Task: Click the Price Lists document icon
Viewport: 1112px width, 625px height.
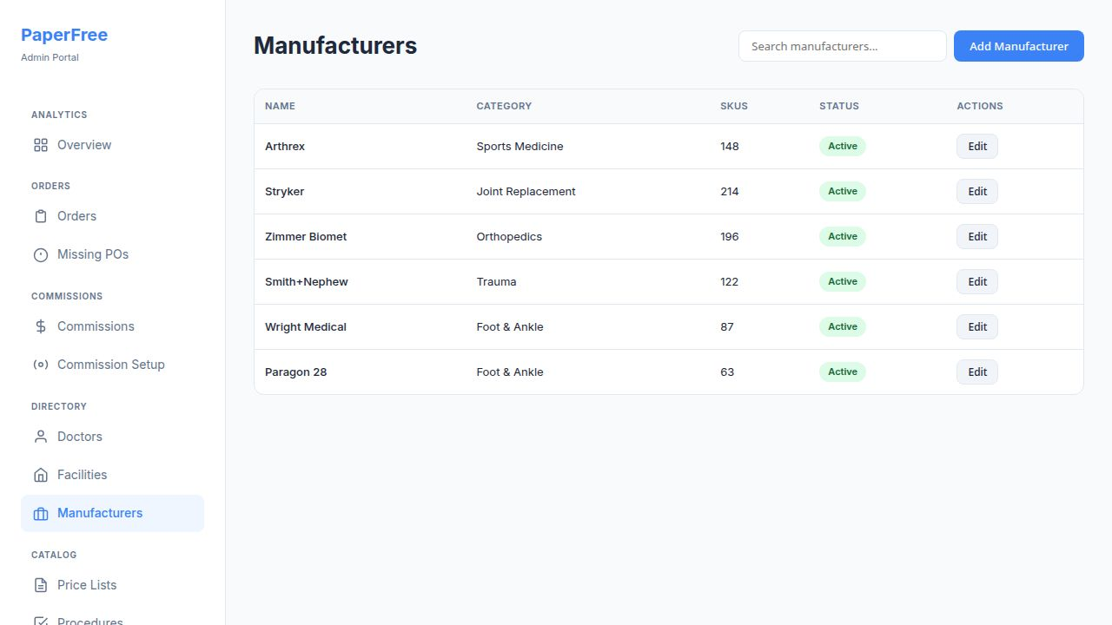Action: (40, 585)
